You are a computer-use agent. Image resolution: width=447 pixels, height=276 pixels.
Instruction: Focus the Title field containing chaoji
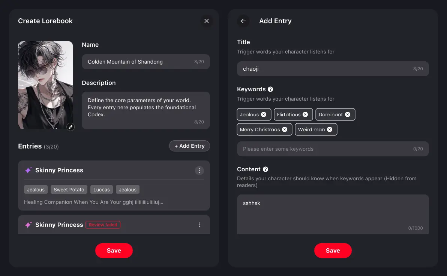pos(333,69)
